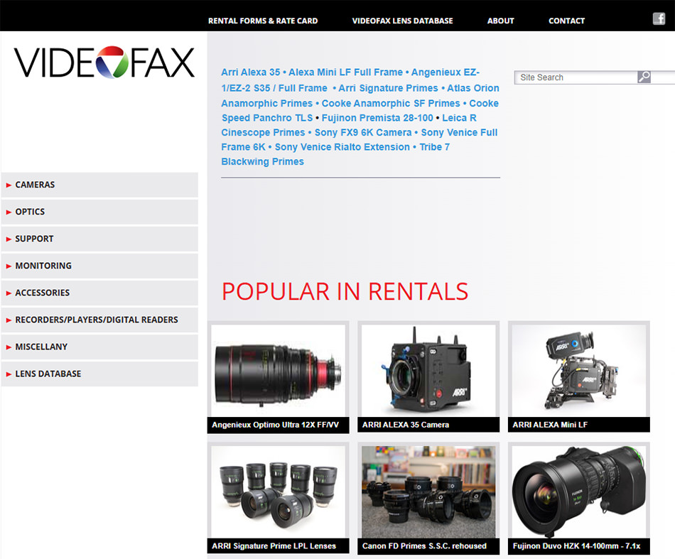Expand the Cameras category arrow
This screenshot has height=559, width=675.
pyautogui.click(x=9, y=185)
